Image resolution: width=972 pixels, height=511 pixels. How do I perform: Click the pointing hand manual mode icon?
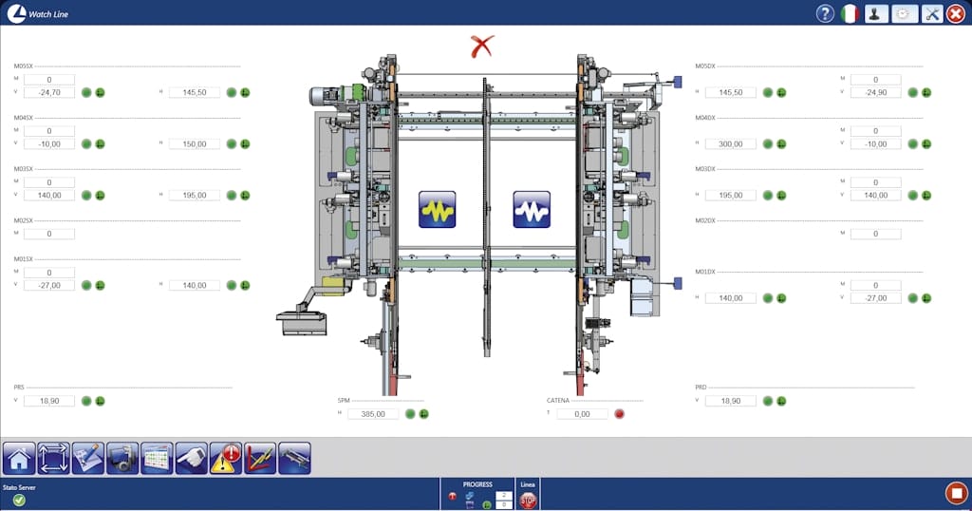(191, 459)
